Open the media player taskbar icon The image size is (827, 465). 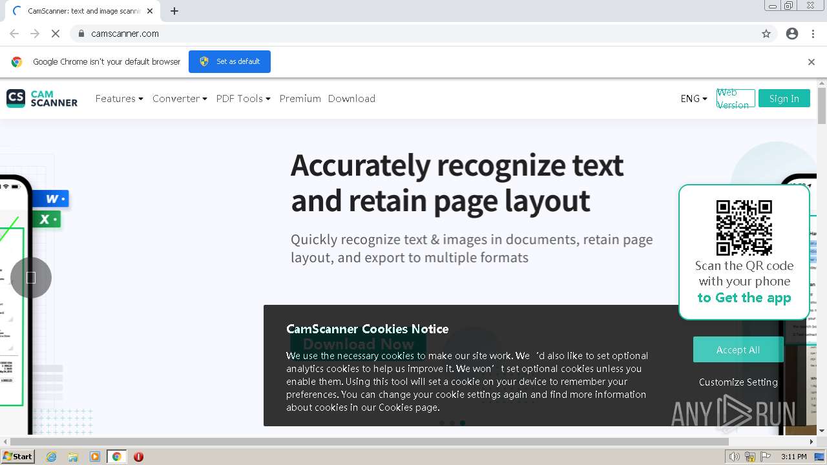tap(95, 457)
